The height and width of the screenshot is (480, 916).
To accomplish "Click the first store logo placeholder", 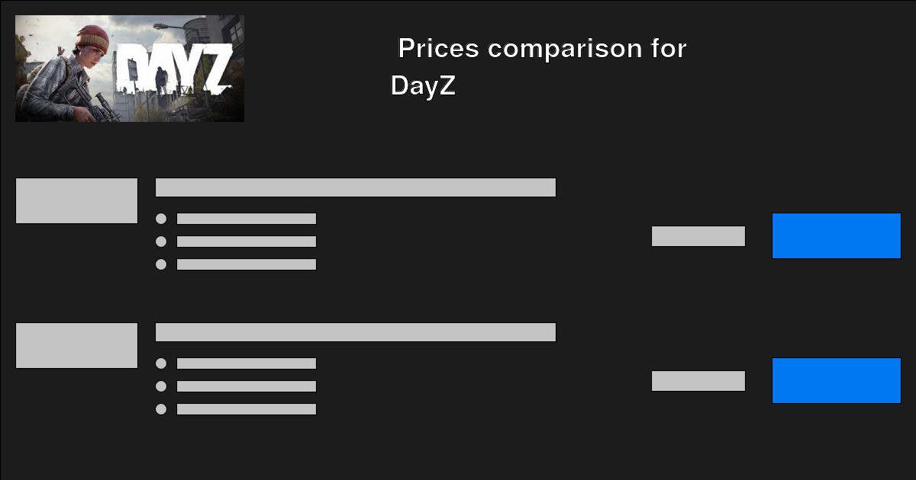I will click(x=76, y=200).
